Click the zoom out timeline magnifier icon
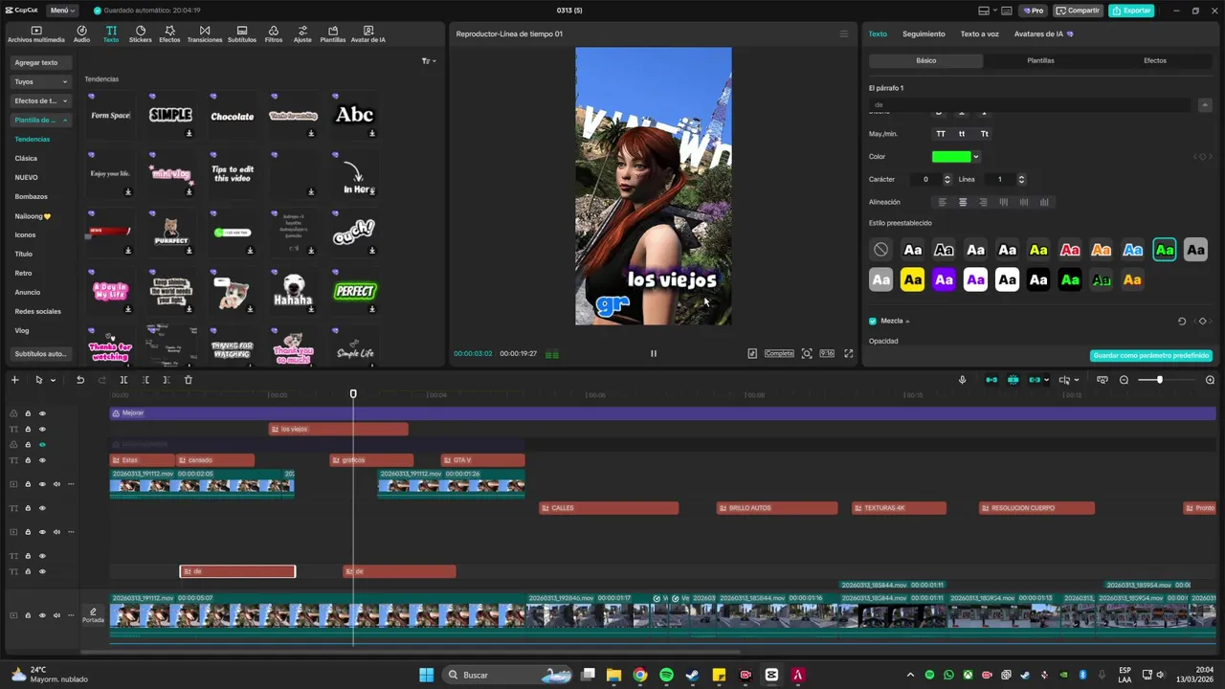The width and height of the screenshot is (1225, 689). click(x=1125, y=380)
